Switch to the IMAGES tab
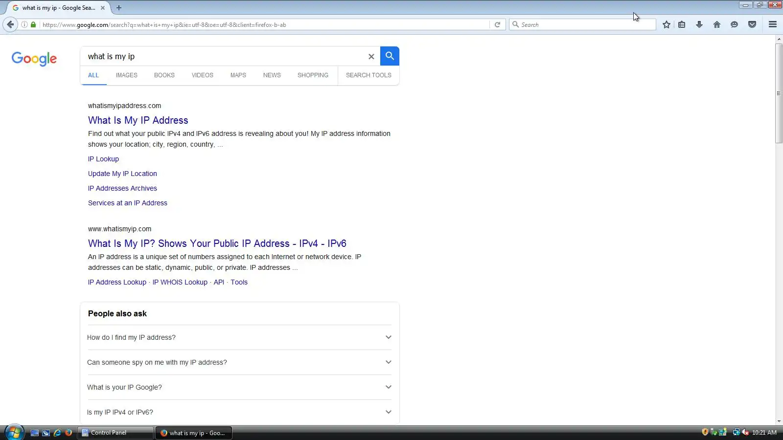Screen dimensions: 783x440 [x=127, y=75]
